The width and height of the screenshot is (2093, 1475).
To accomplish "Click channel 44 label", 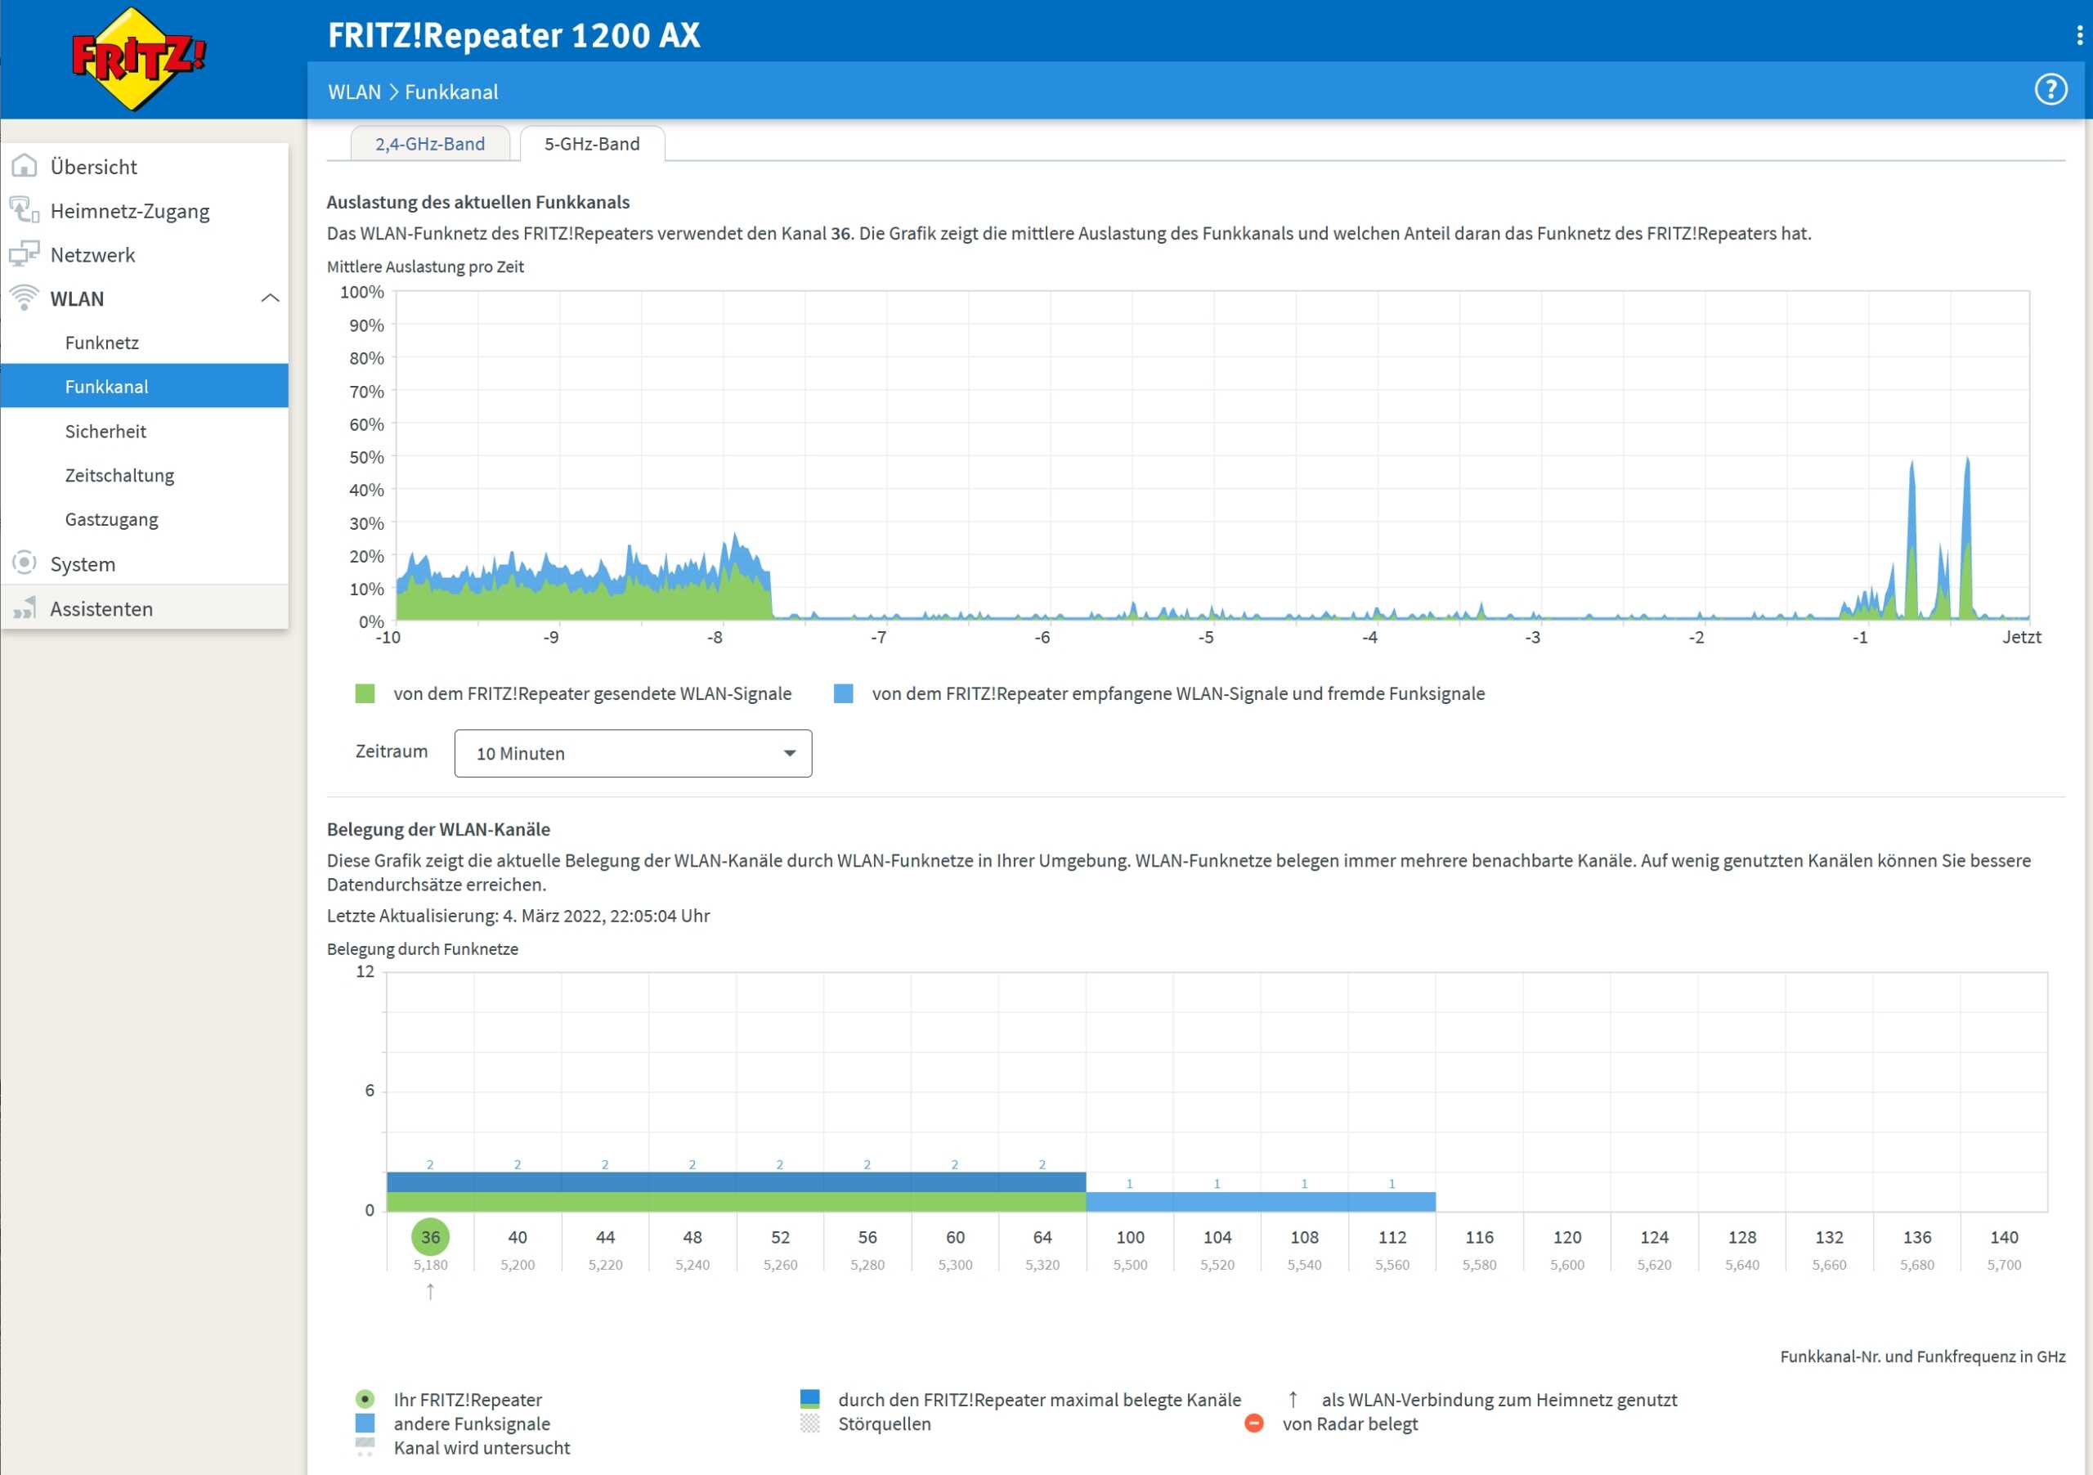I will pos(605,1237).
